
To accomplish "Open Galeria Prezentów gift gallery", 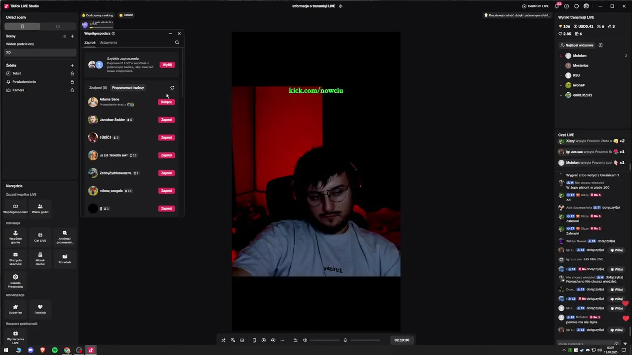I will pyautogui.click(x=15, y=281).
